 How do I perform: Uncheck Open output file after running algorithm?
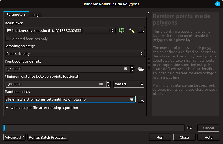click(x=7, y=108)
